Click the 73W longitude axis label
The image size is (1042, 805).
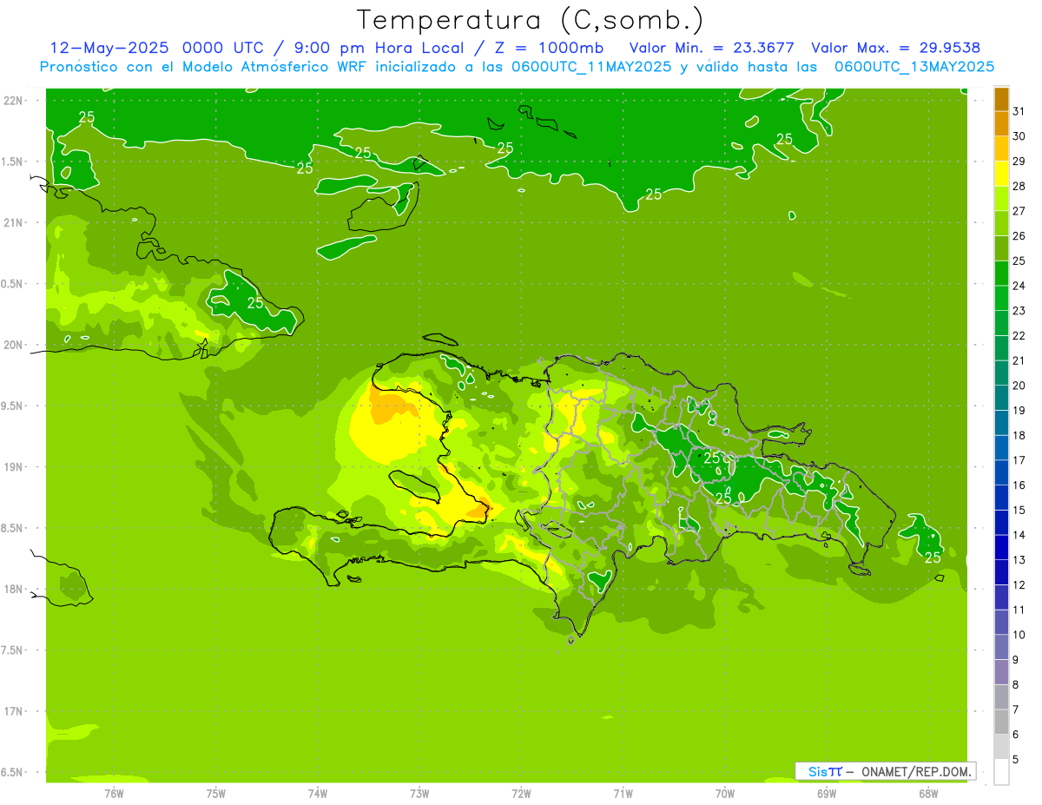coord(419,794)
